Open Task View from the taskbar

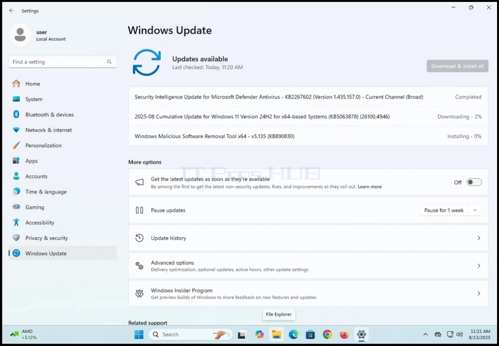tap(242, 334)
